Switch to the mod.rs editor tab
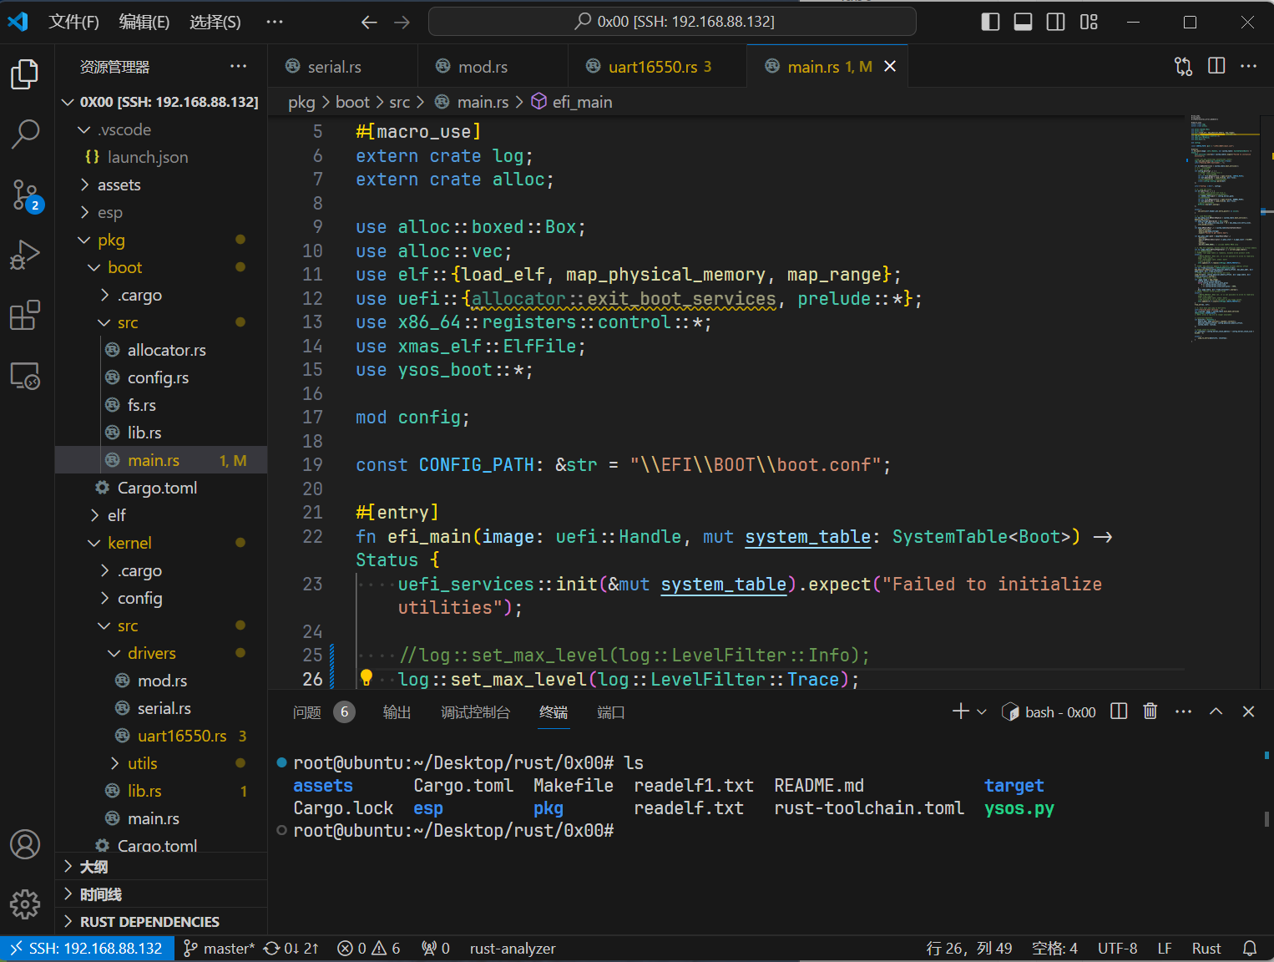The image size is (1274, 962). pos(493,66)
